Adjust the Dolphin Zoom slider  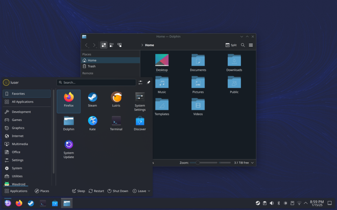pos(203,163)
